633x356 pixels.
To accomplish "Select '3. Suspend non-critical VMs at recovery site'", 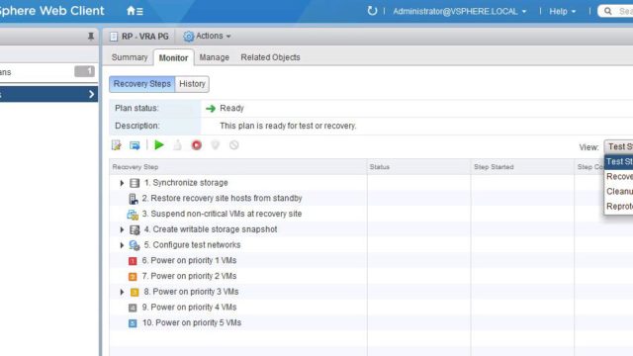I will coord(222,214).
